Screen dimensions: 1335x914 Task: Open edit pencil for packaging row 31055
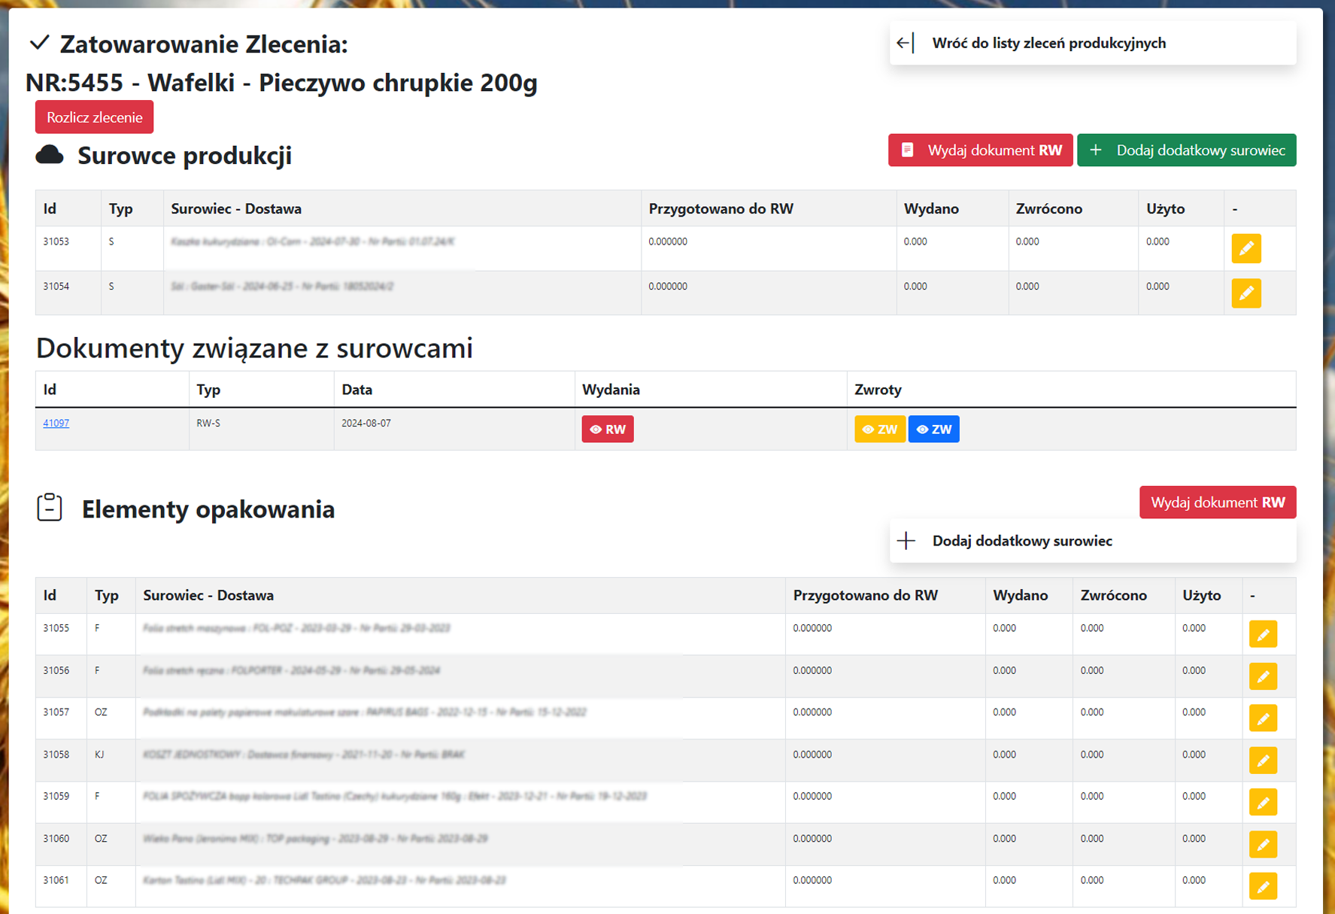(1263, 634)
